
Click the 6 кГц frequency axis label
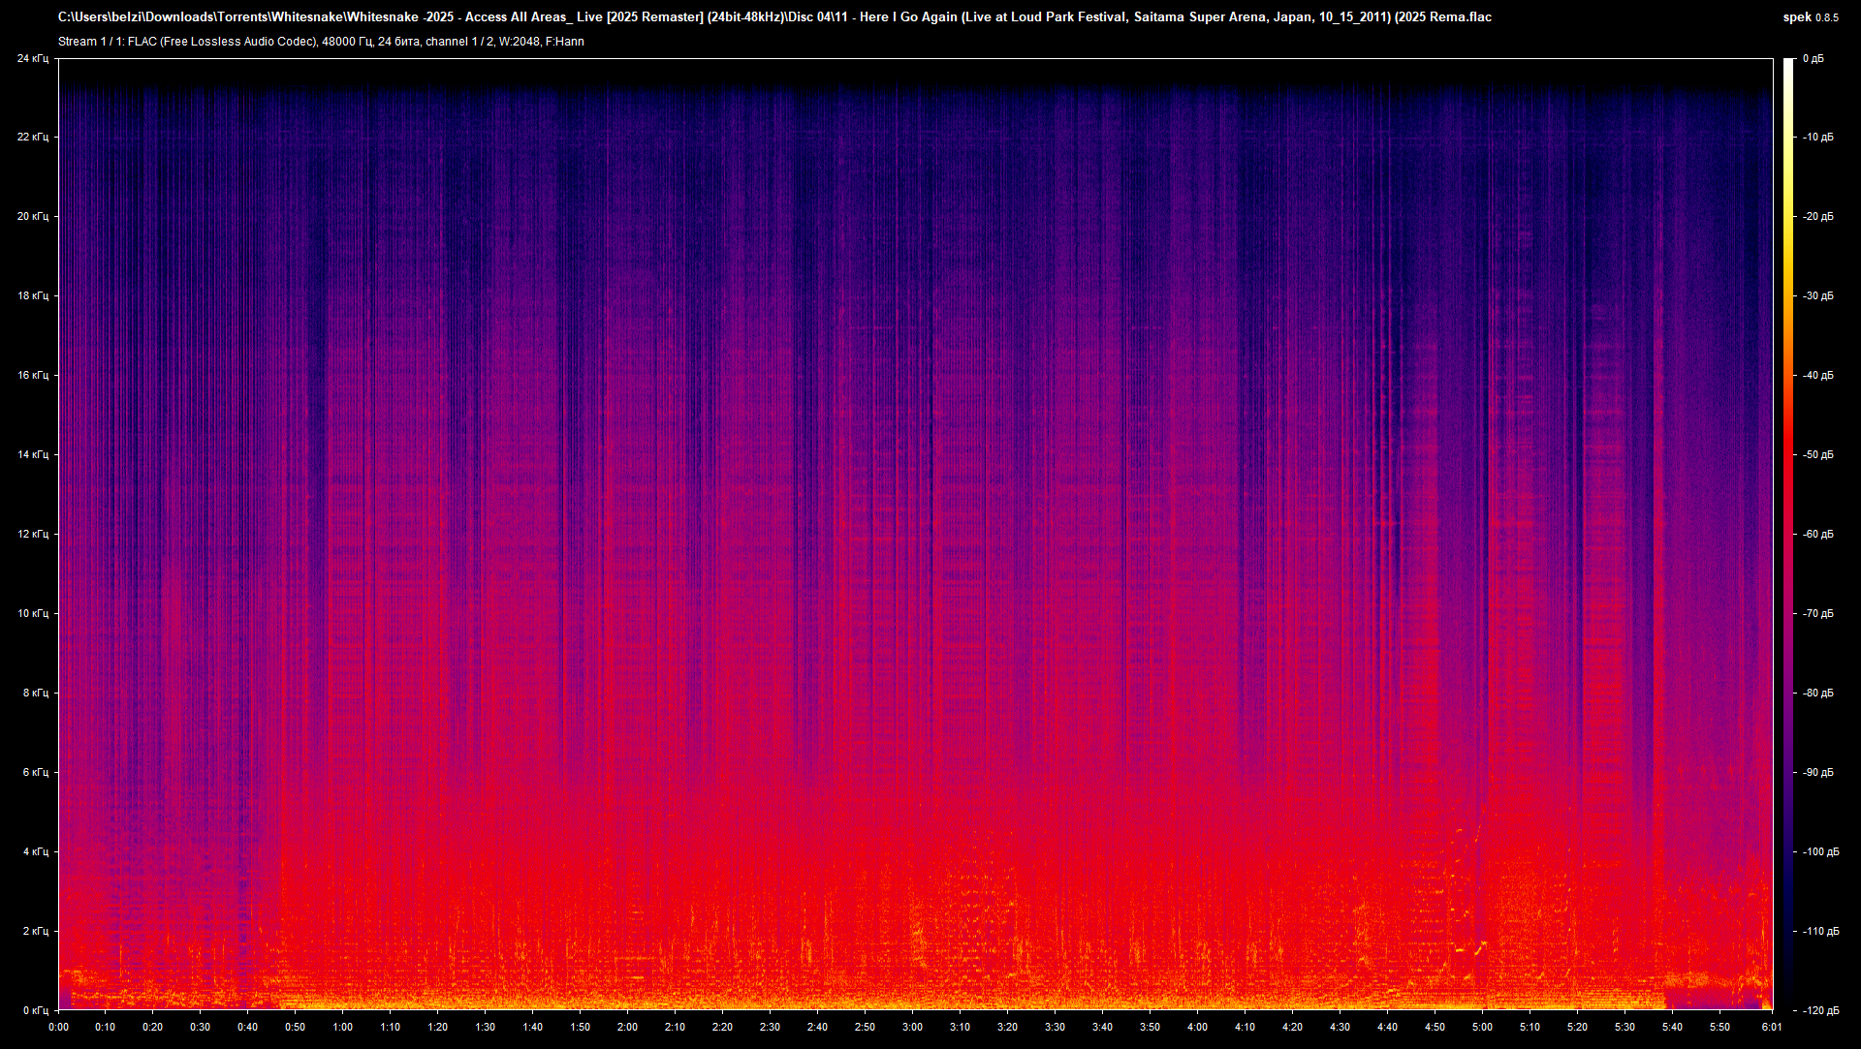pos(35,772)
